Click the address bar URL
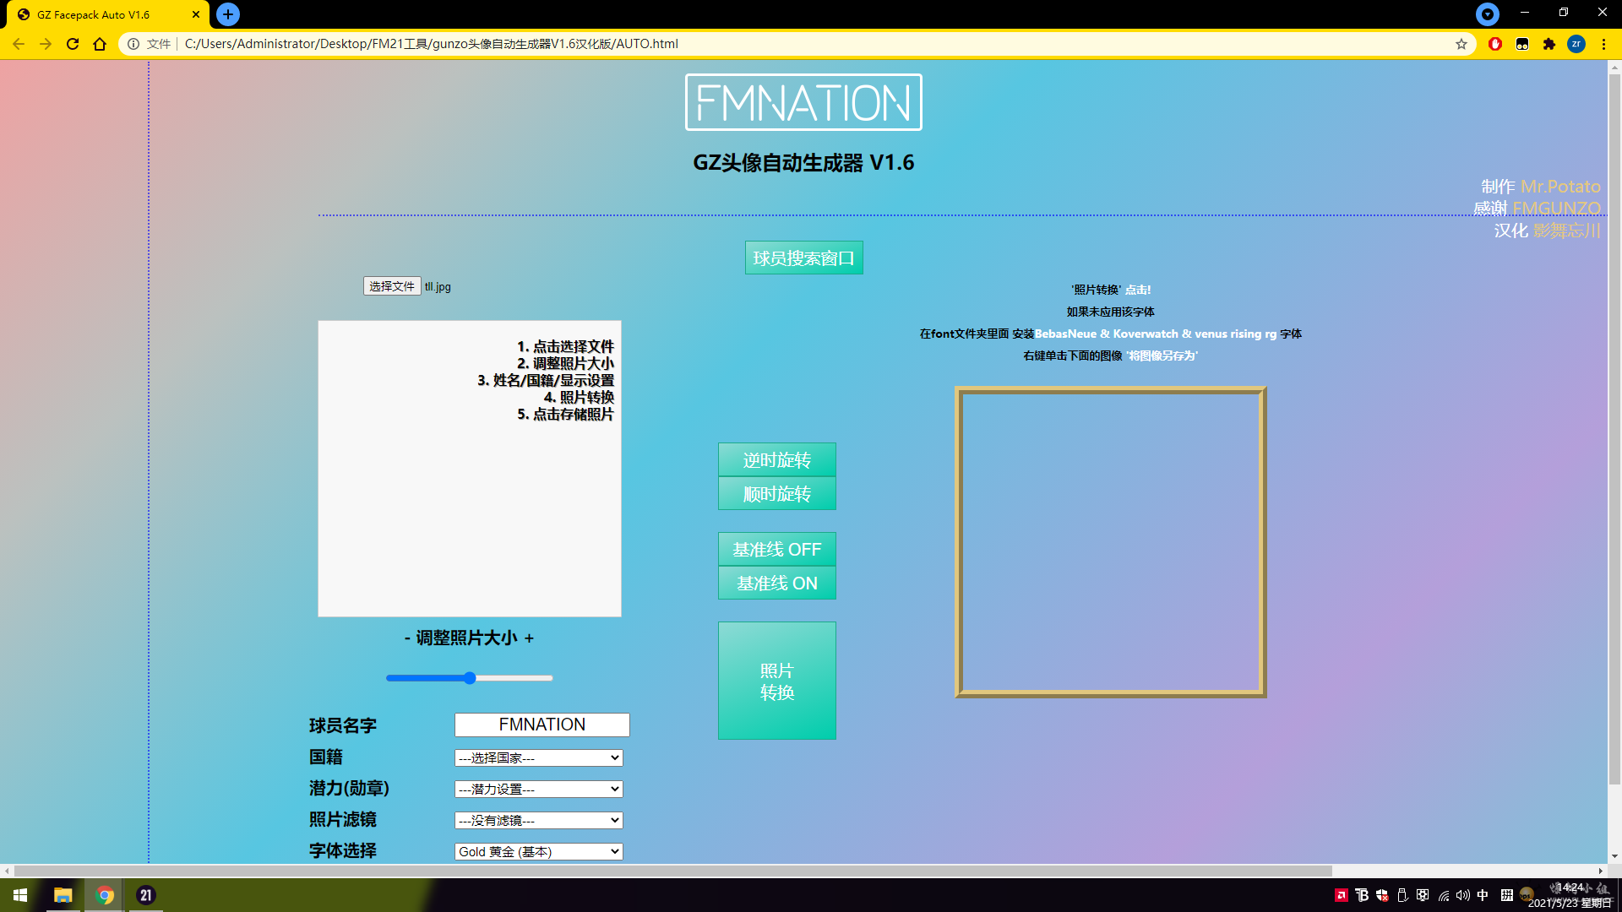 431,44
